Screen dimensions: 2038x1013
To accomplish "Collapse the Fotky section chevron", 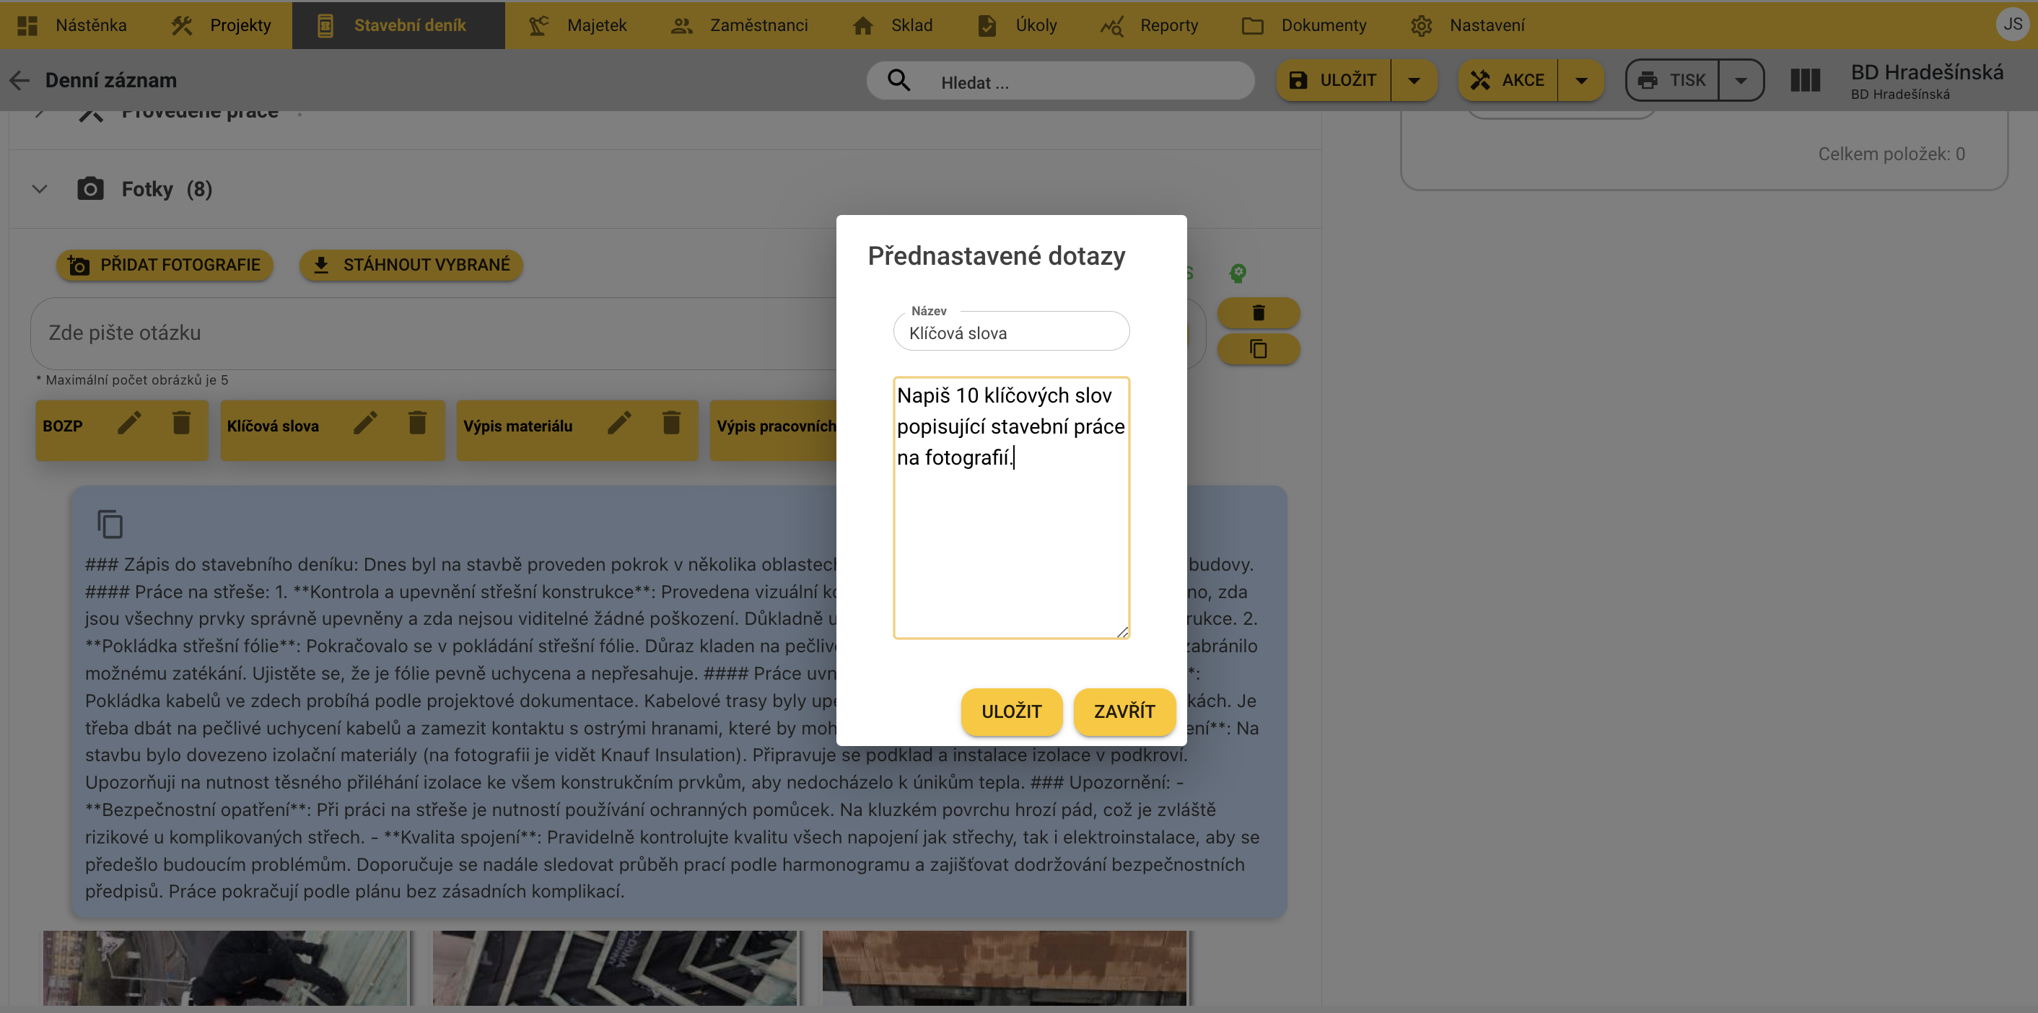I will point(40,189).
